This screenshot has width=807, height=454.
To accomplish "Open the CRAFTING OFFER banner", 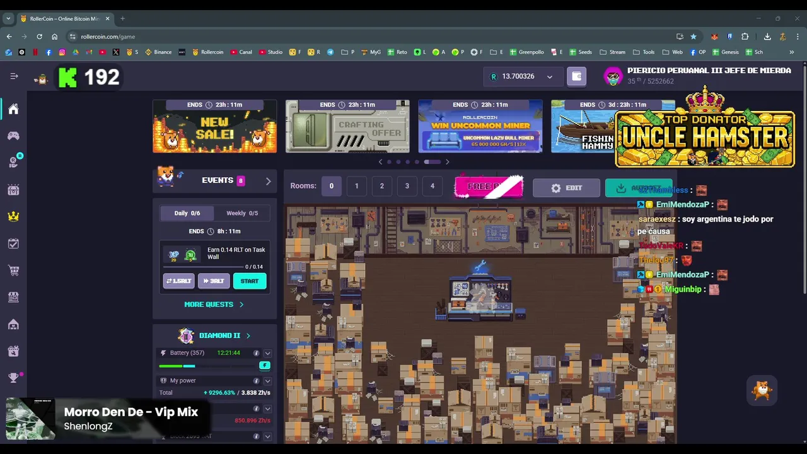I will 347,126.
